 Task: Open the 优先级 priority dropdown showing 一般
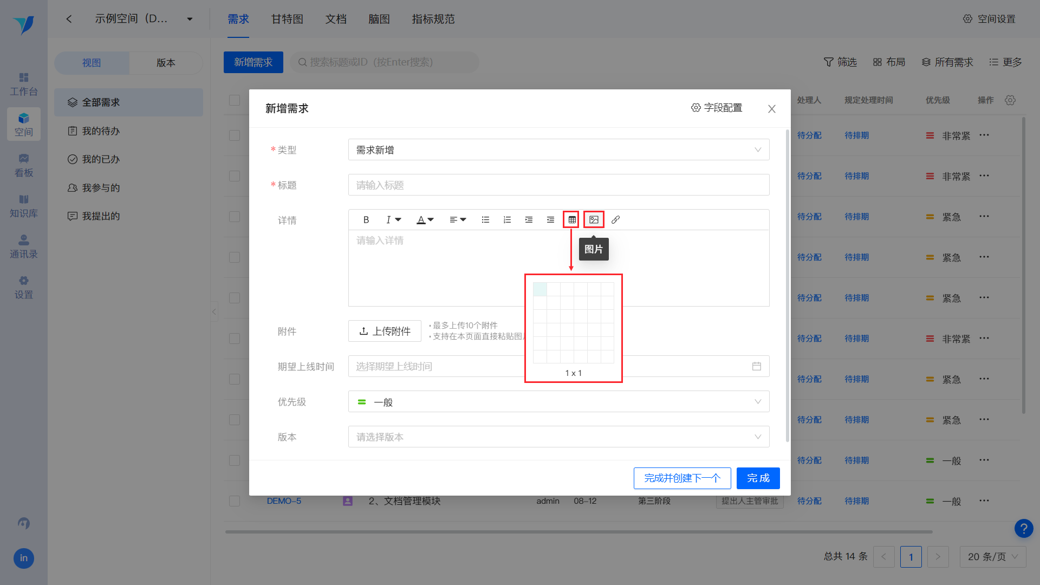(x=558, y=401)
